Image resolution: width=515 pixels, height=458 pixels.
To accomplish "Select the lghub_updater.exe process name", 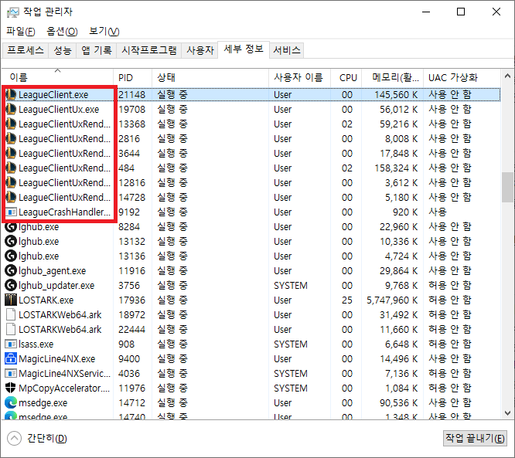I will click(x=56, y=286).
